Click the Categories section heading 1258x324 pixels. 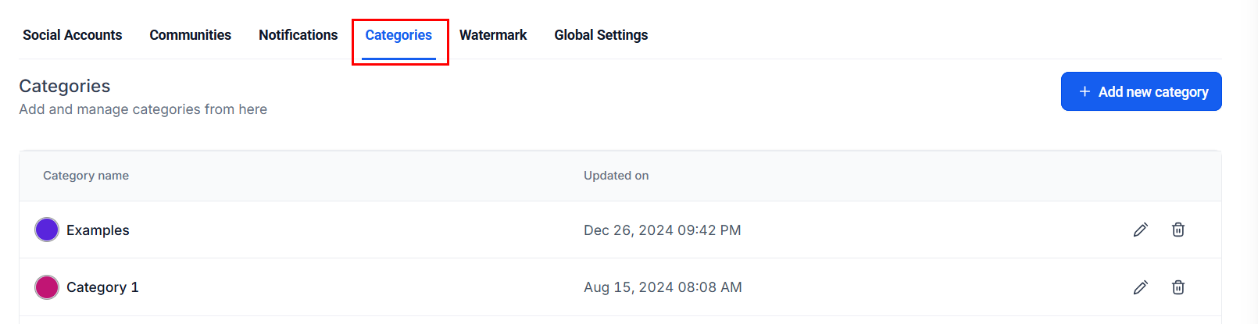[65, 86]
